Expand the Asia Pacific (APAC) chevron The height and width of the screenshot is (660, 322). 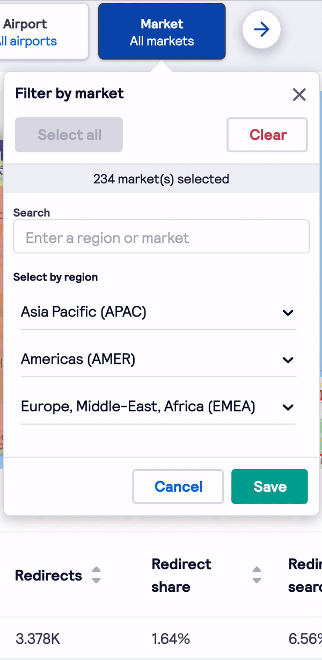coord(288,313)
